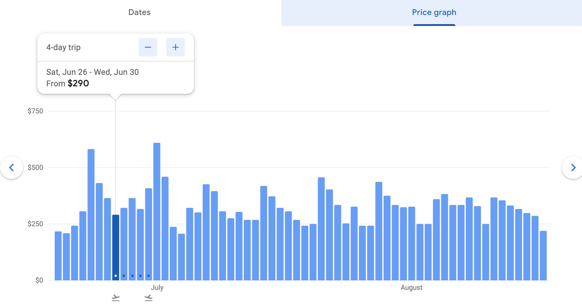Click the last trip-day dot below the bars
Viewport: 582px width, 308px height.
149,276
